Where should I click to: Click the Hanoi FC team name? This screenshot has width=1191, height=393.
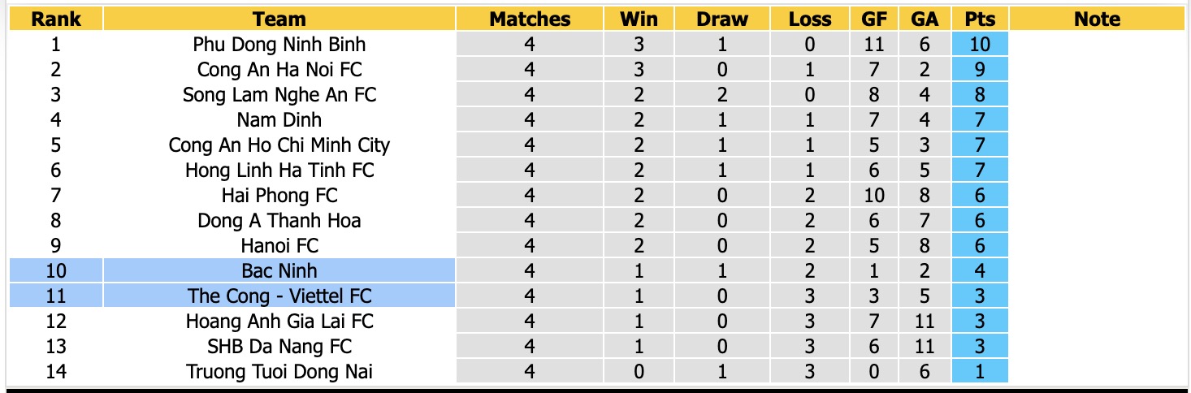point(279,246)
